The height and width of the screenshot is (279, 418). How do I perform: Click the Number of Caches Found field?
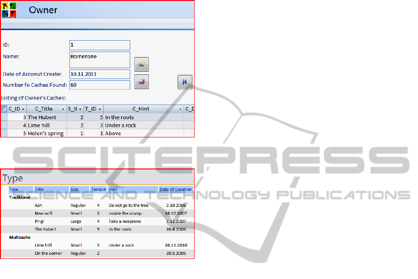[100, 85]
